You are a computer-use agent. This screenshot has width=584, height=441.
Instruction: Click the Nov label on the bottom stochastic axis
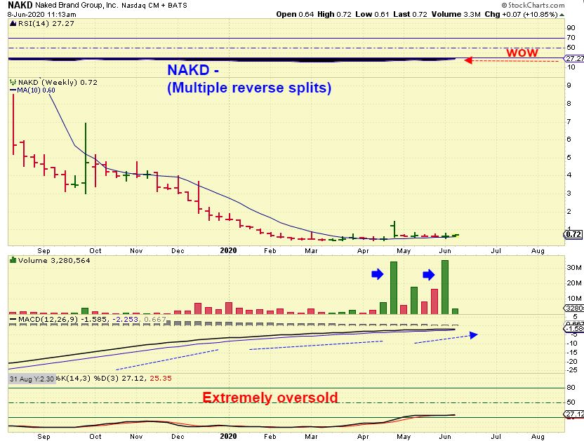[136, 436]
